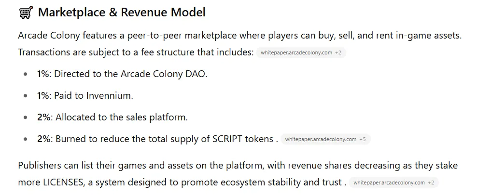477x196 pixels.
Task: Click the "Burned to reduce the total supply" line
Action: click(x=157, y=139)
